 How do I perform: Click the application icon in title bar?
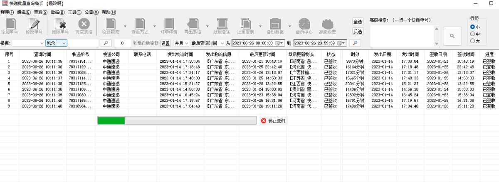point(4,3)
